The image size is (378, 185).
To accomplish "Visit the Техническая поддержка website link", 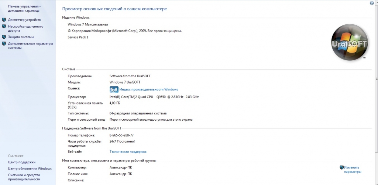I will coord(128,152).
